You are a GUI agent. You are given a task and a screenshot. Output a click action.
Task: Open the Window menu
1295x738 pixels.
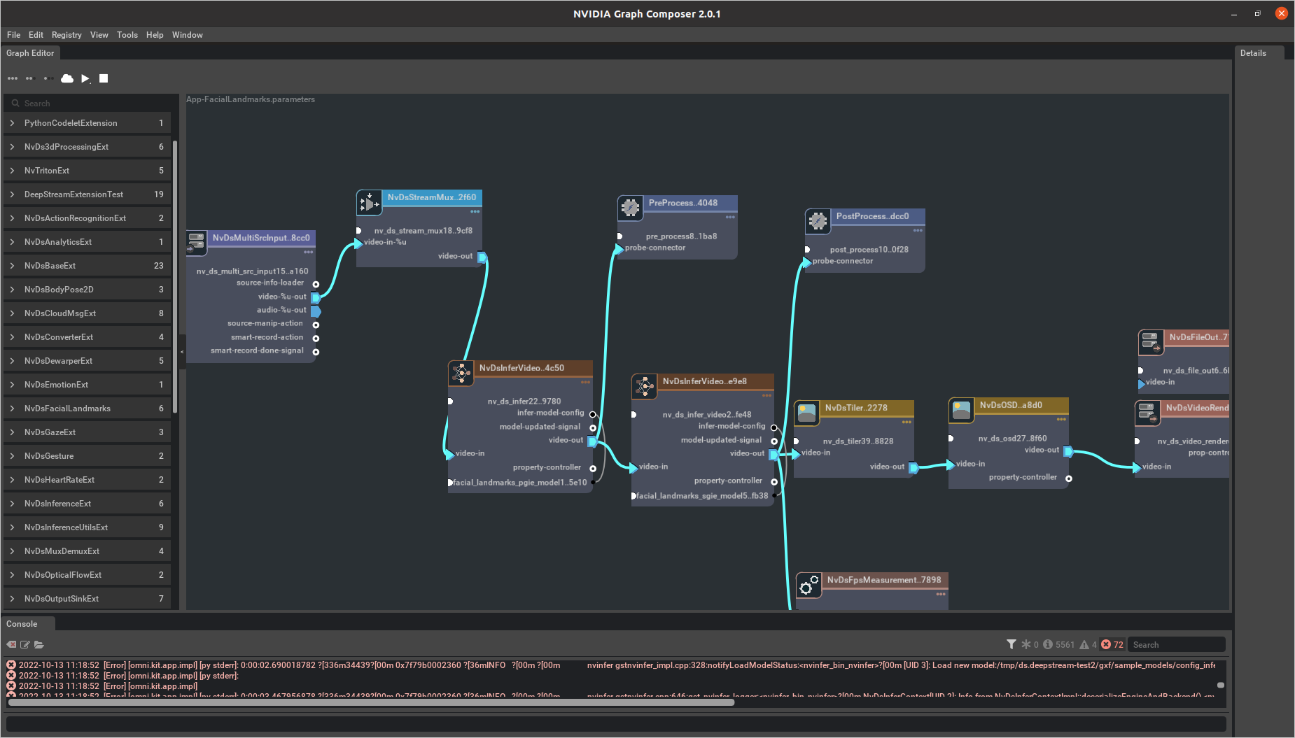[187, 35]
